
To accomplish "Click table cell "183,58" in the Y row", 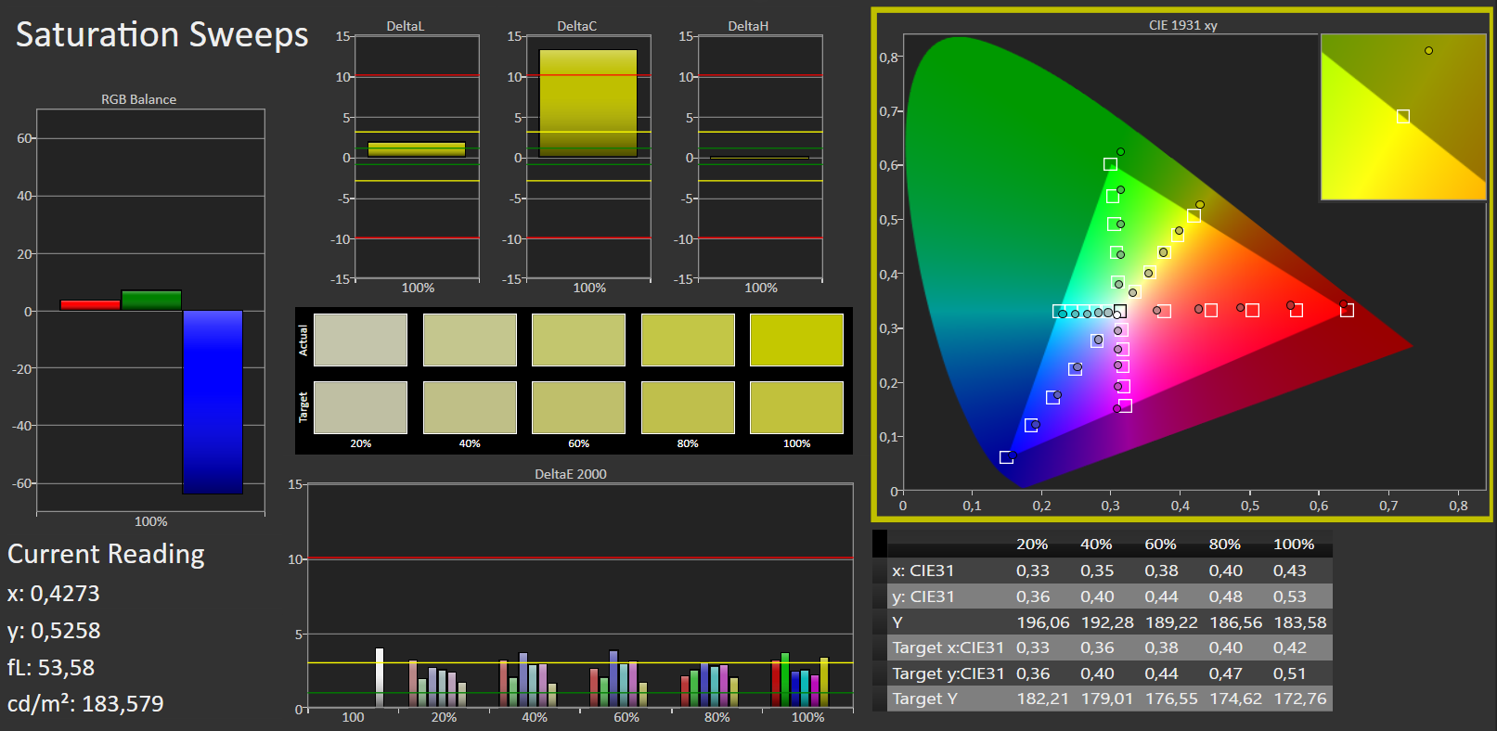I will click(1300, 622).
